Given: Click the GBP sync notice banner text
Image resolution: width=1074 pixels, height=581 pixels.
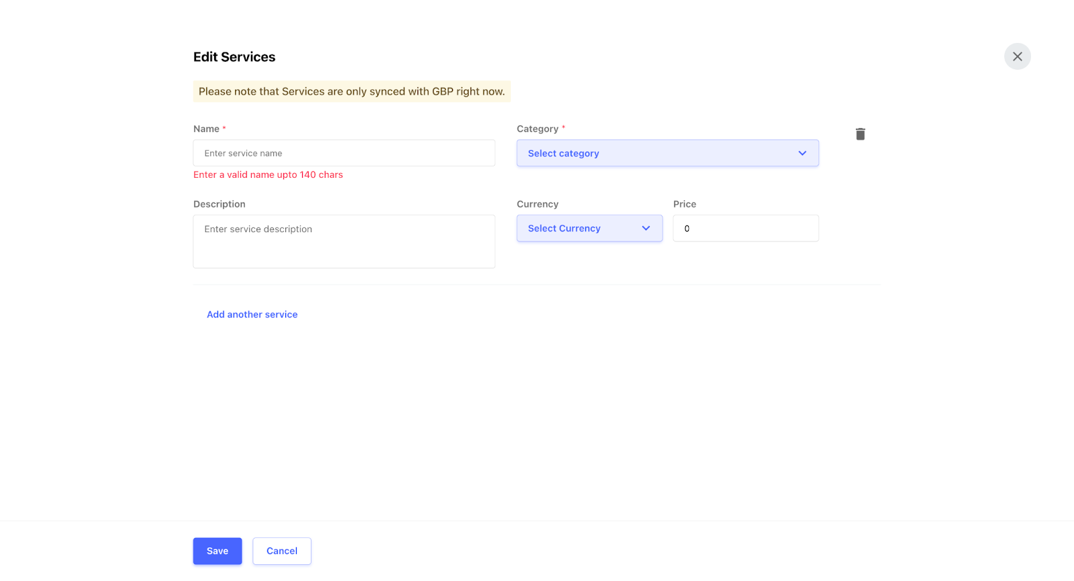Looking at the screenshot, I should point(352,91).
